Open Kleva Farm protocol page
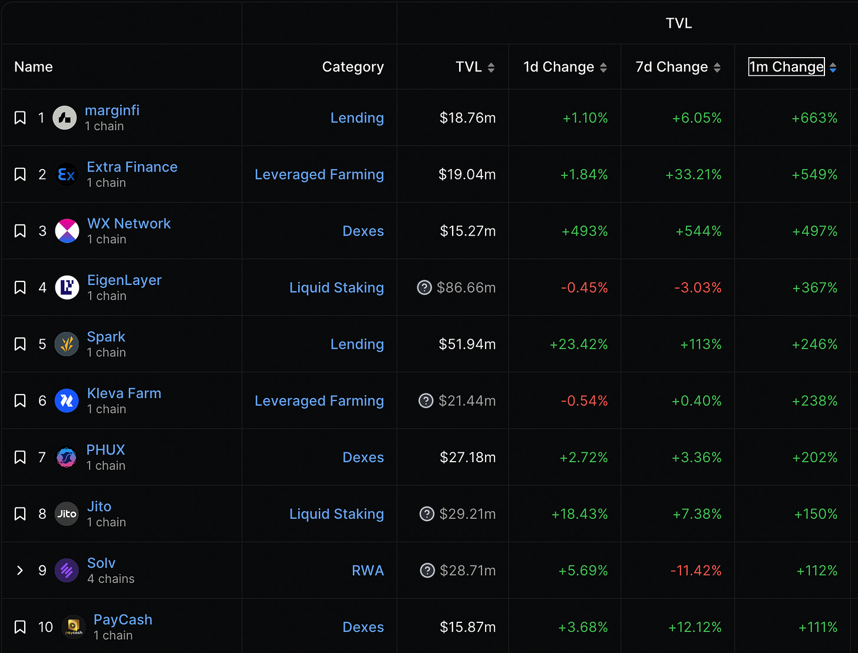 (124, 393)
